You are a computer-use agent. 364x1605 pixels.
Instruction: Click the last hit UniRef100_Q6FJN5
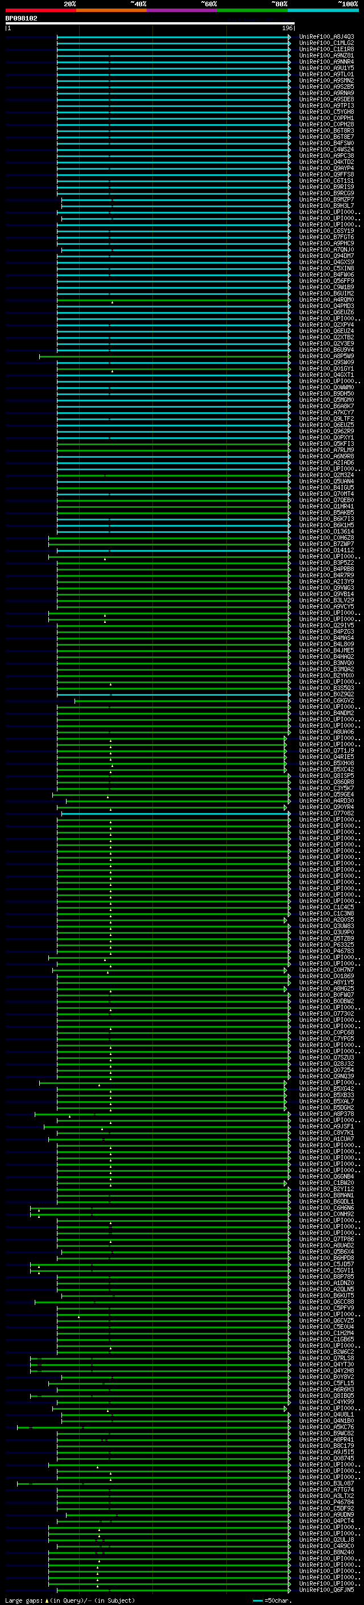point(326,1590)
